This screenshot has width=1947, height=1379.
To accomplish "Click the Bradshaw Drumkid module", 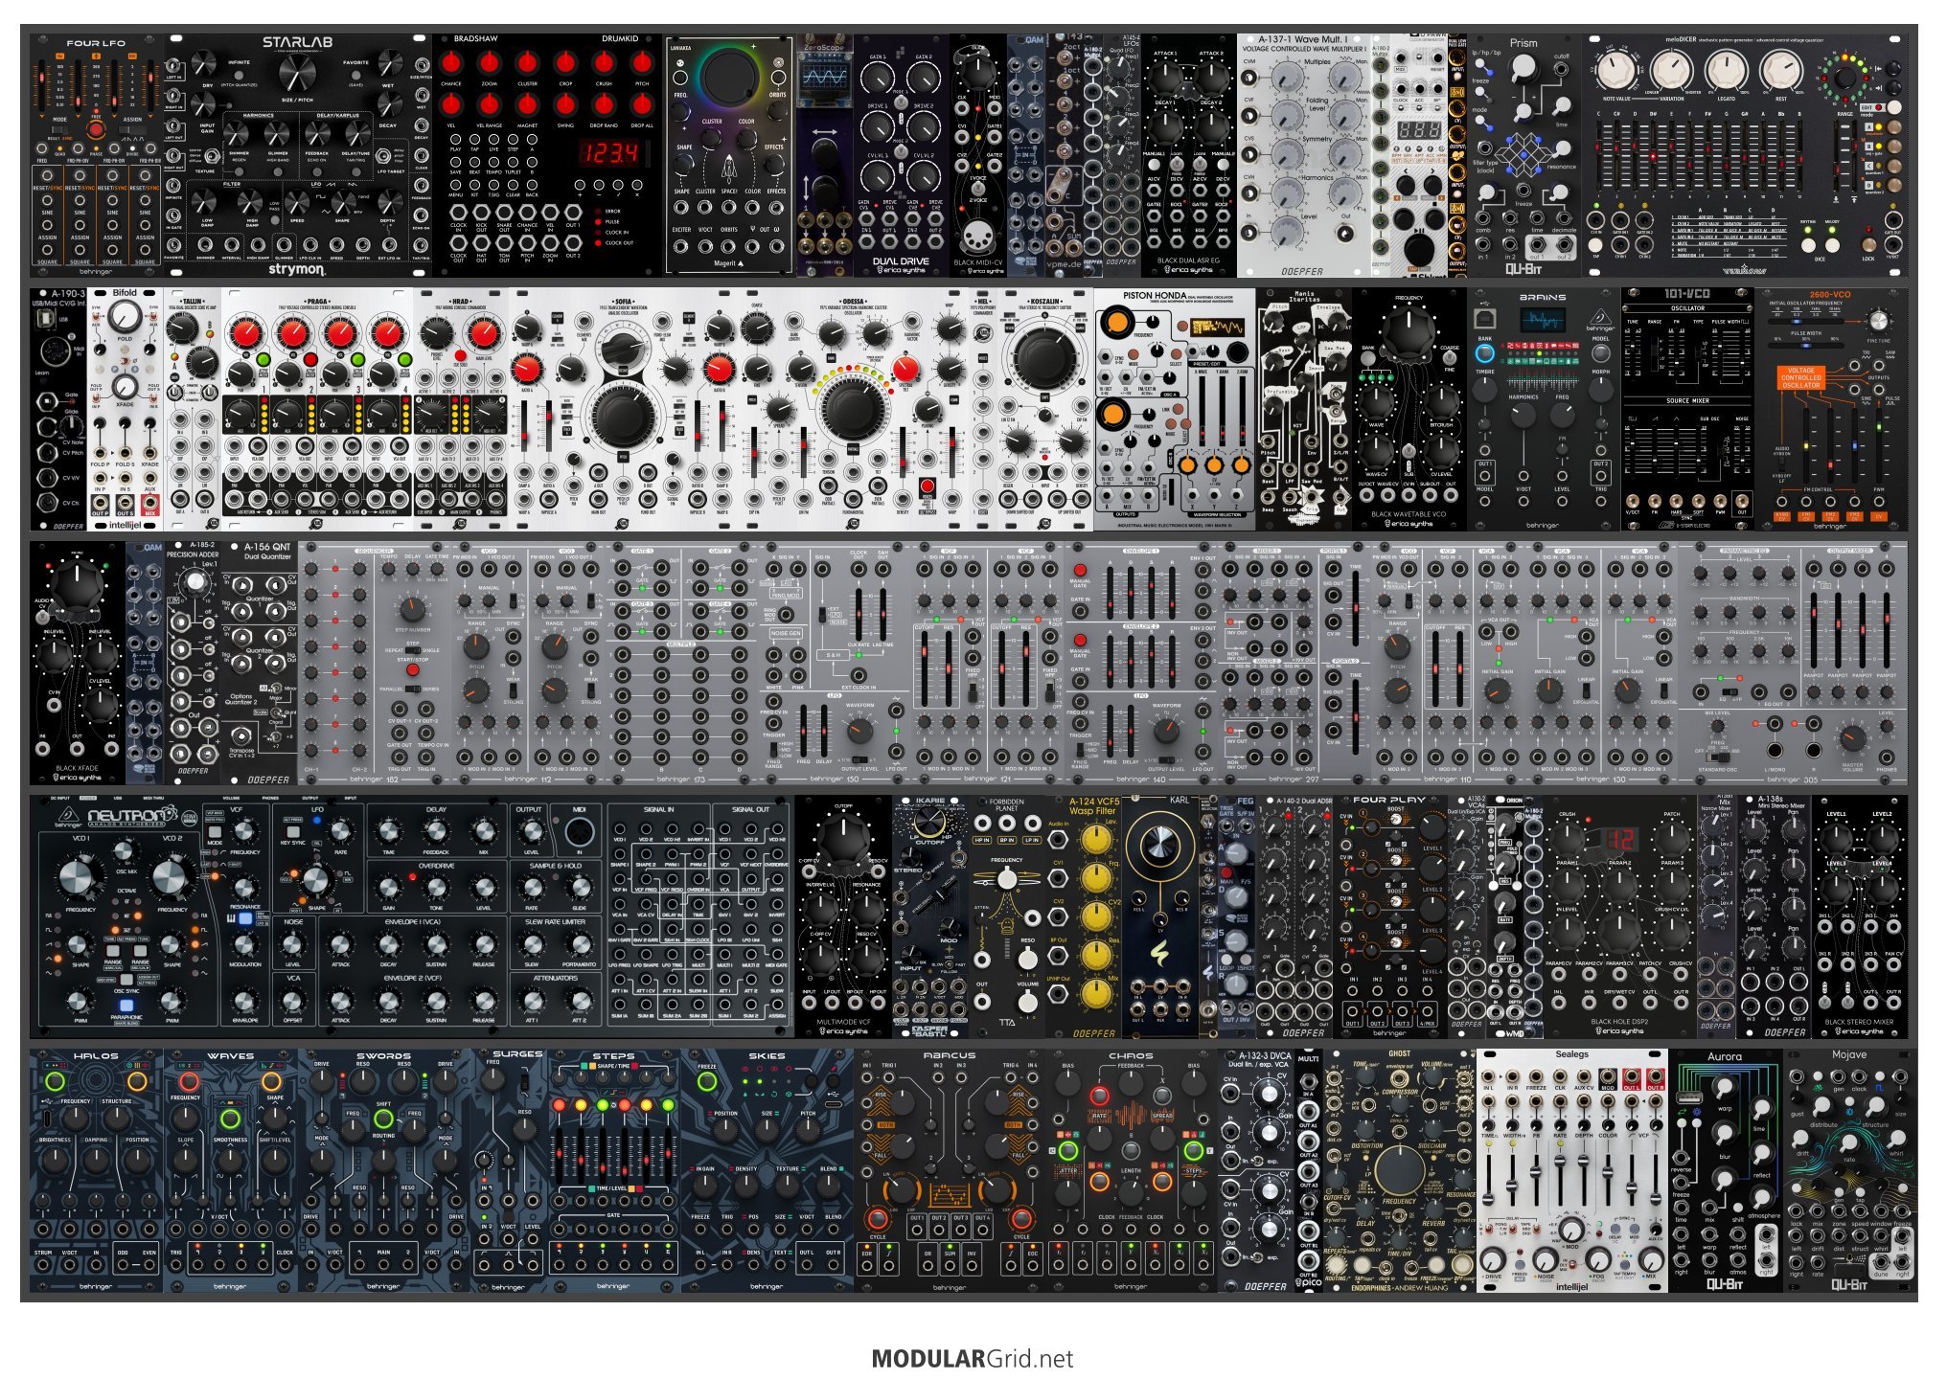I will pyautogui.click(x=547, y=155).
